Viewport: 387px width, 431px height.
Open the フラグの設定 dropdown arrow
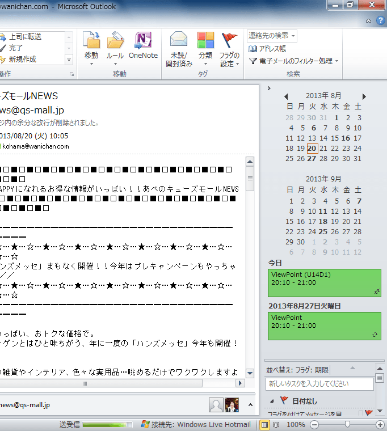pyautogui.click(x=237, y=64)
